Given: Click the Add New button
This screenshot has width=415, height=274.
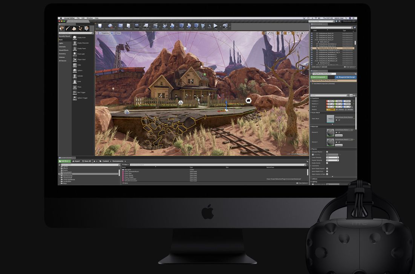Looking at the screenshot, I should 64,161.
